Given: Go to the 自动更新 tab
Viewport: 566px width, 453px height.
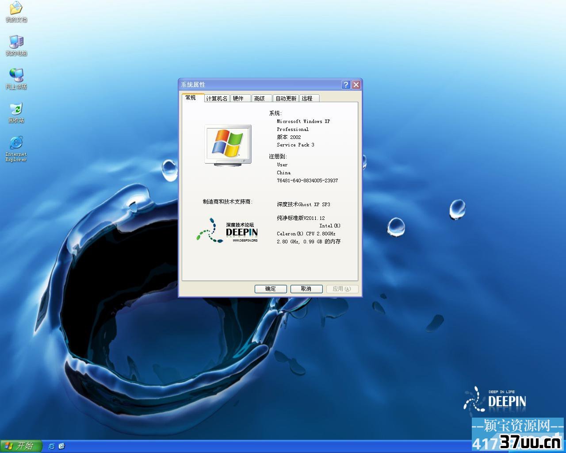Looking at the screenshot, I should click(286, 99).
